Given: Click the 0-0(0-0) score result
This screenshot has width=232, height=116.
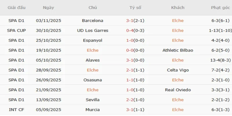Looking at the screenshot, I should (135, 50).
